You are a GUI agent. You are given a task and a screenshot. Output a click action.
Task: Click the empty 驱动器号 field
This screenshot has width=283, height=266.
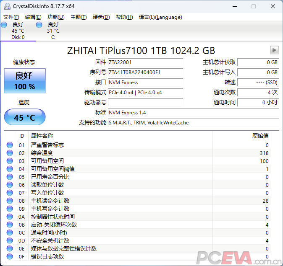(x=145, y=103)
